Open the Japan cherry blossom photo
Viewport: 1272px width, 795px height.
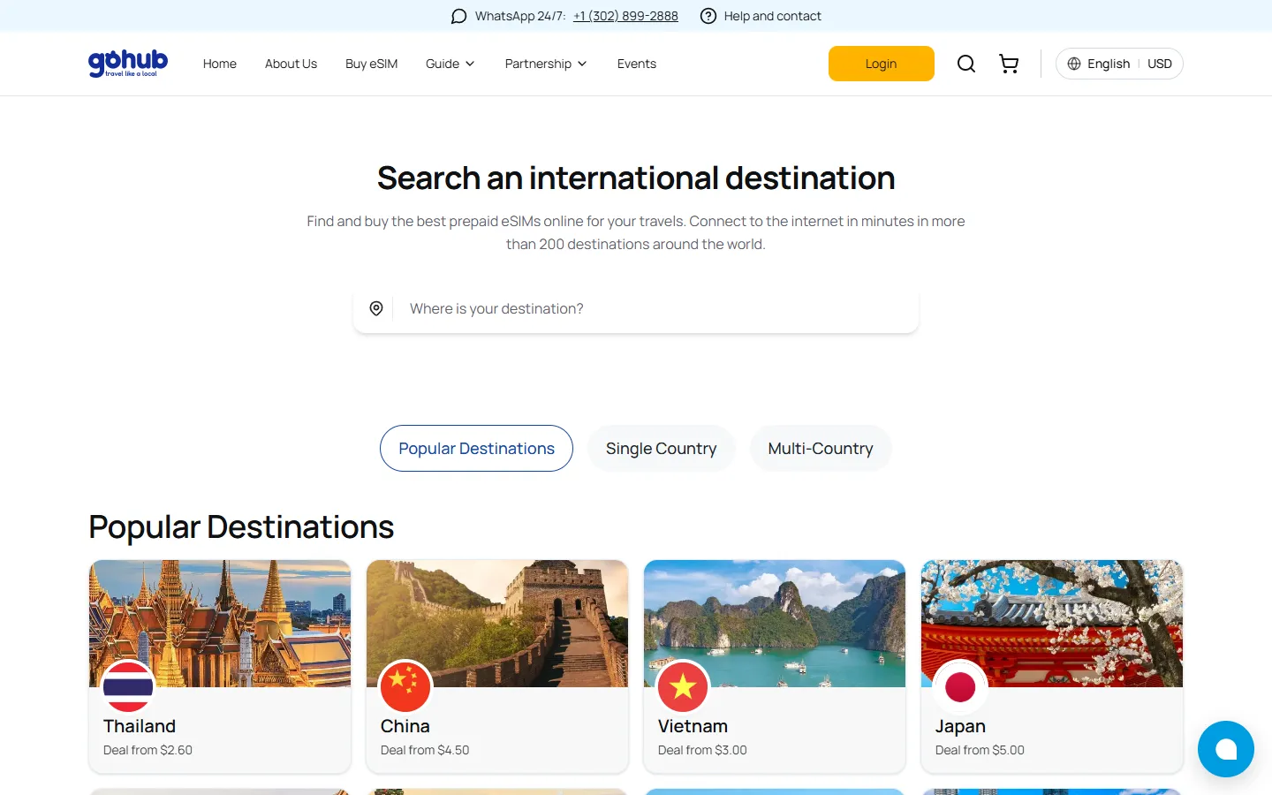[1052, 624]
